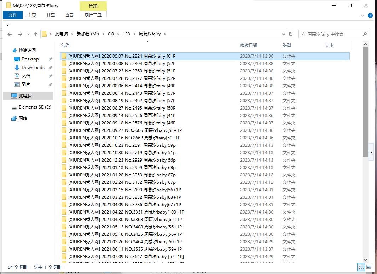Open the recent locations dropdown arrow
This screenshot has height=274, width=377.
(x=28, y=34)
